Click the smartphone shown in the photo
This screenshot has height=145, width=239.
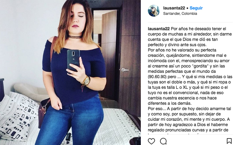pyautogui.click(x=74, y=60)
